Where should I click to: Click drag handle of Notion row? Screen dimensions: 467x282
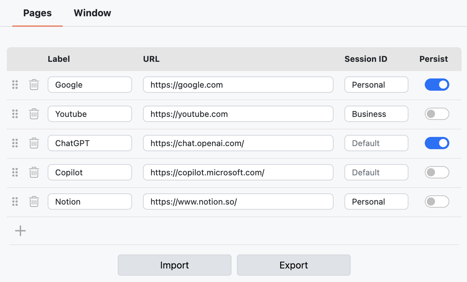pyautogui.click(x=15, y=201)
